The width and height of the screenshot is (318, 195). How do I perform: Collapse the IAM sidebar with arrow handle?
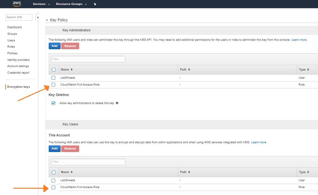click(37, 18)
